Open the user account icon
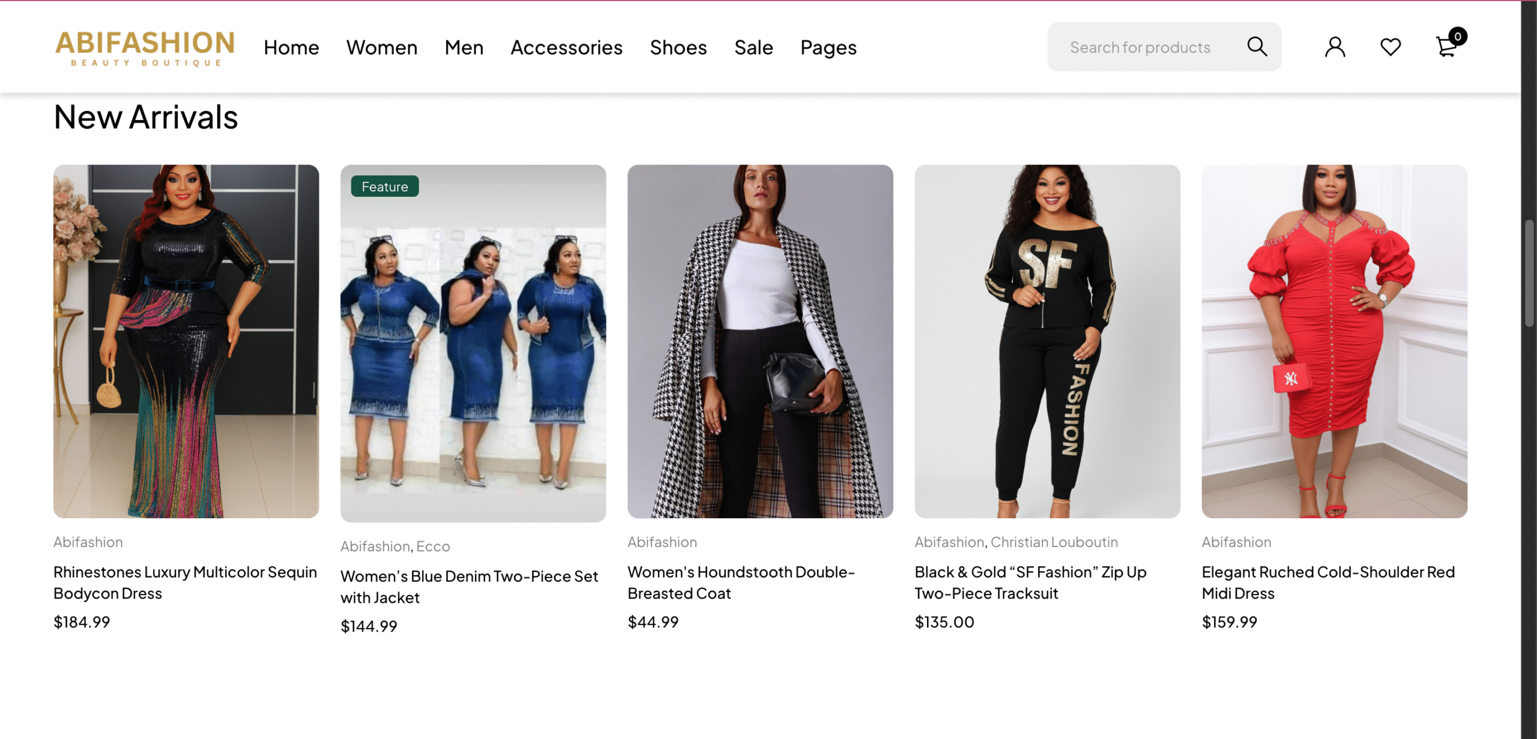The image size is (1537, 739). click(1335, 47)
